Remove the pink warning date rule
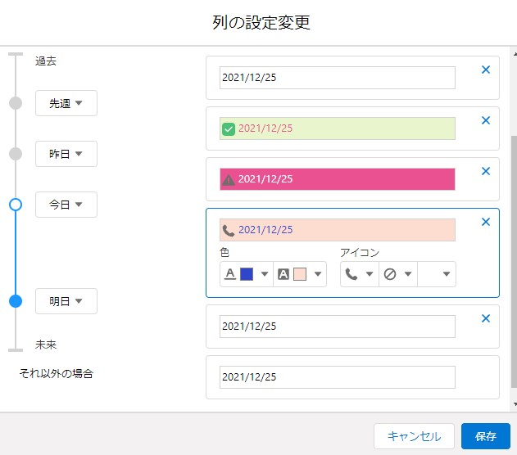The image size is (517, 455). (x=486, y=171)
